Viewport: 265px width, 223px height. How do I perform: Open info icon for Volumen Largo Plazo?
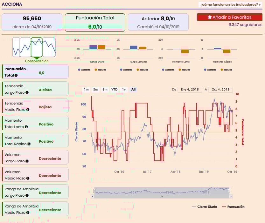(27, 161)
